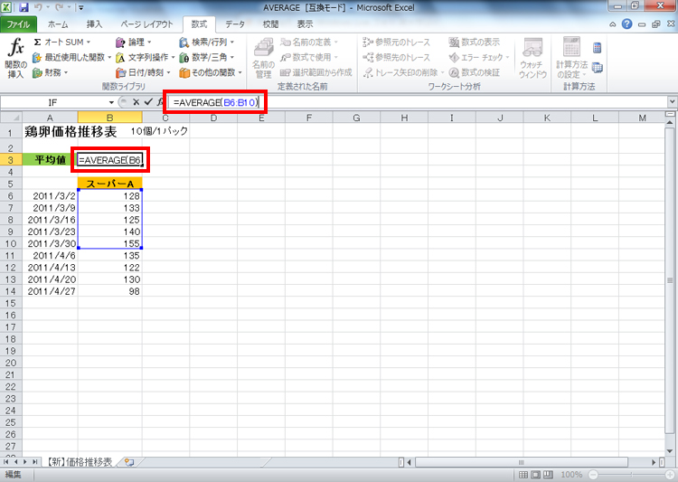Open the Watch Window (ウォッチ ウィンドウ)
The image size is (678, 482).
532,59
